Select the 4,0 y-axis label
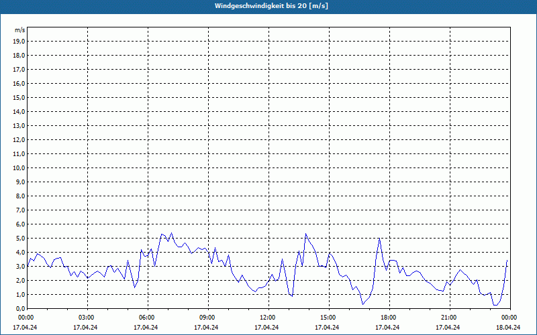 tap(20, 253)
